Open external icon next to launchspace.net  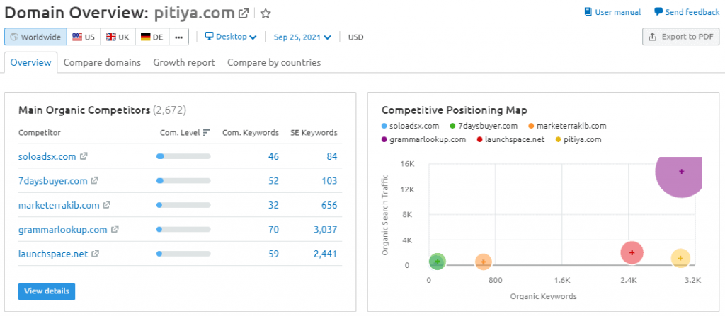tap(96, 253)
